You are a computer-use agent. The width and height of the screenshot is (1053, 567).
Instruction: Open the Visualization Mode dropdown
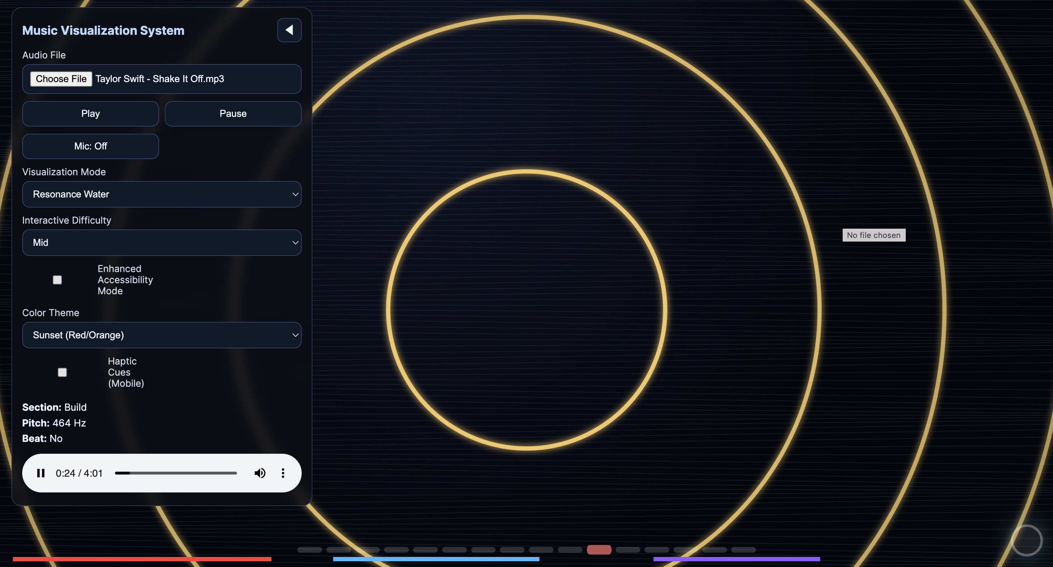click(162, 194)
